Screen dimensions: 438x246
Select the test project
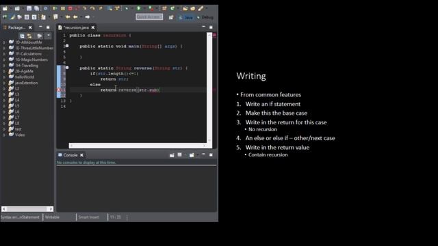tap(18, 129)
